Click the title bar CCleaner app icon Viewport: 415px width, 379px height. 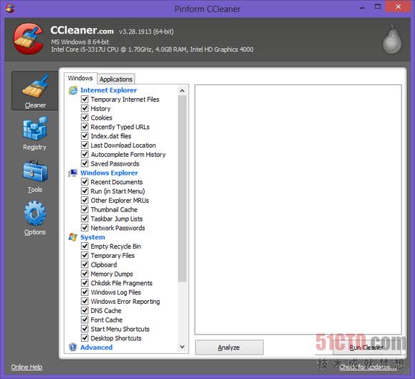(10, 9)
